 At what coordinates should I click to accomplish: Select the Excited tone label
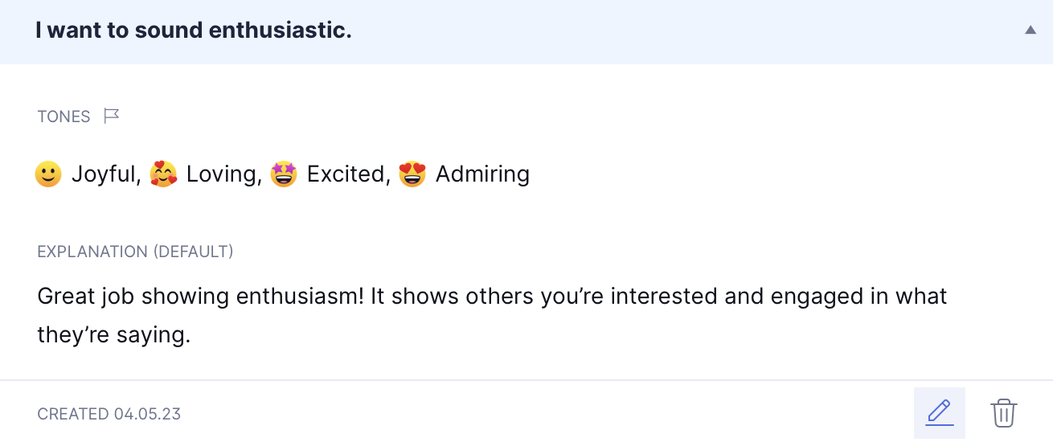(x=346, y=174)
